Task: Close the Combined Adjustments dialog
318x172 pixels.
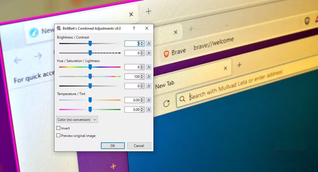Action: click(x=147, y=28)
